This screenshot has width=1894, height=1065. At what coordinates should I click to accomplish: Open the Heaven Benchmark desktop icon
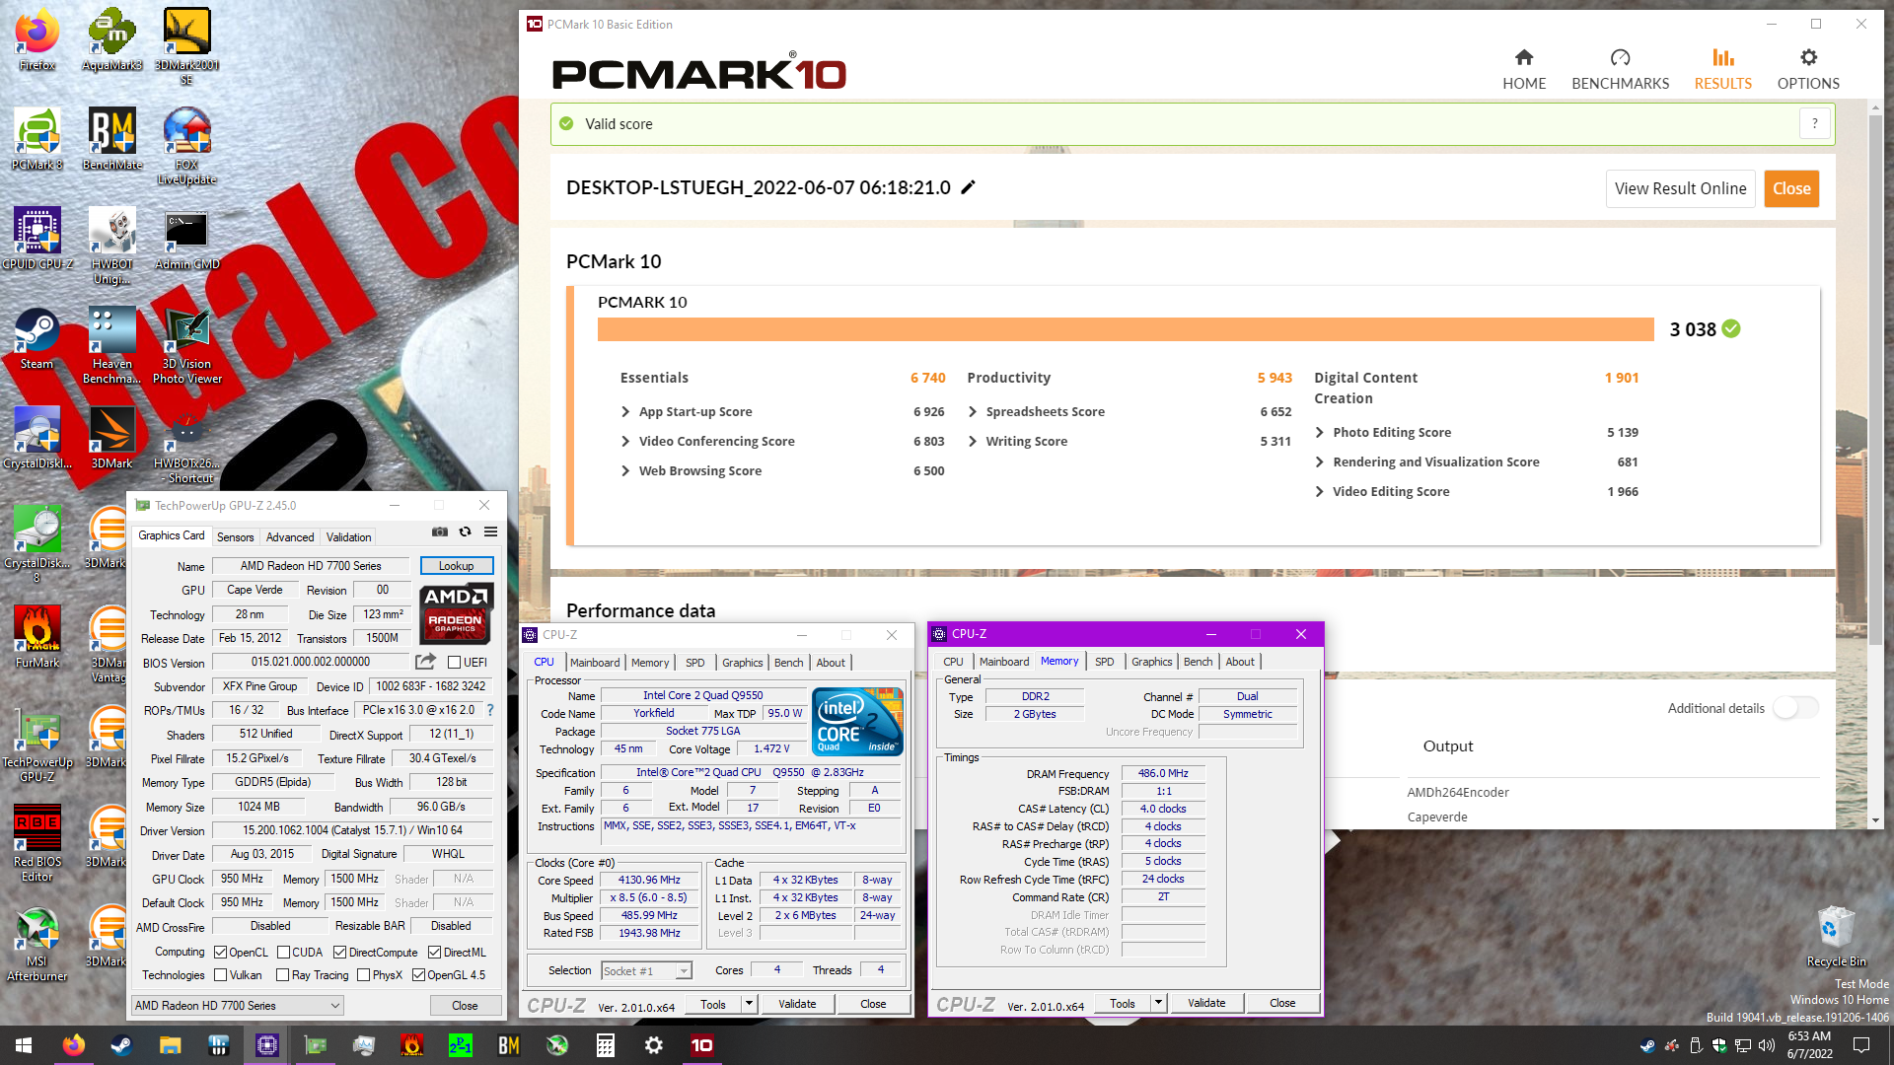coord(111,345)
